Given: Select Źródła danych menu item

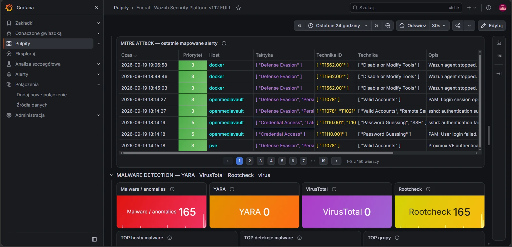Looking at the screenshot, I should coord(32,105).
